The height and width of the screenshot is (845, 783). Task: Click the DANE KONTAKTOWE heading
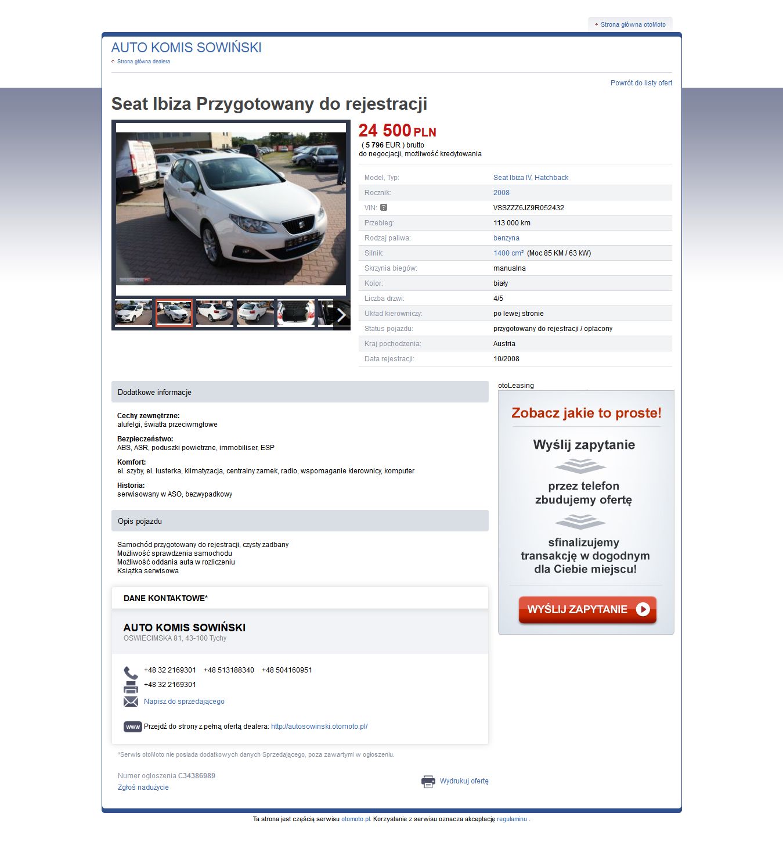165,598
